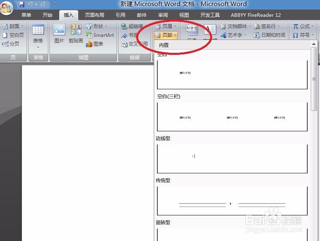Insert a bookmark with 书签

tap(129, 35)
